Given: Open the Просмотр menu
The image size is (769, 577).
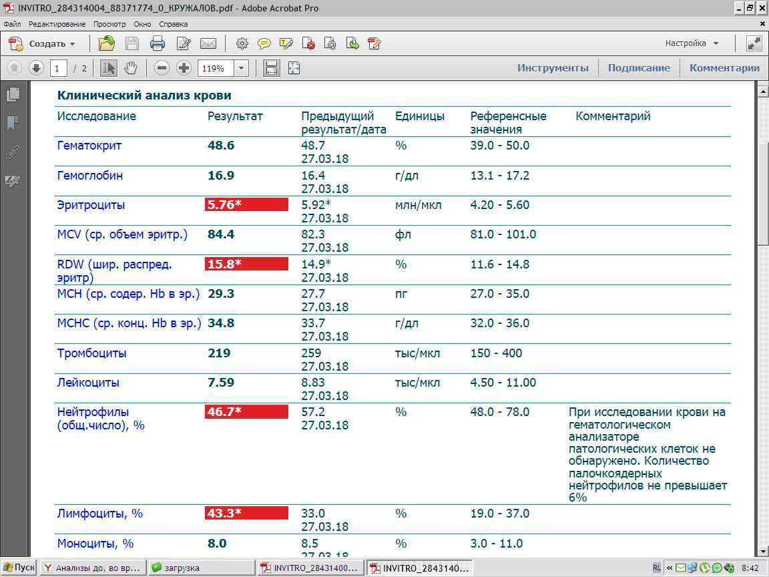Looking at the screenshot, I should point(109,24).
